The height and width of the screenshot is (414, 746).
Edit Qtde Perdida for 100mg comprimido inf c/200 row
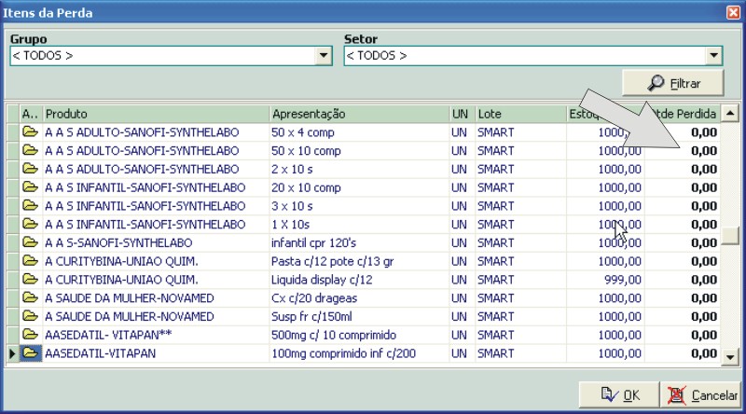(x=683, y=353)
